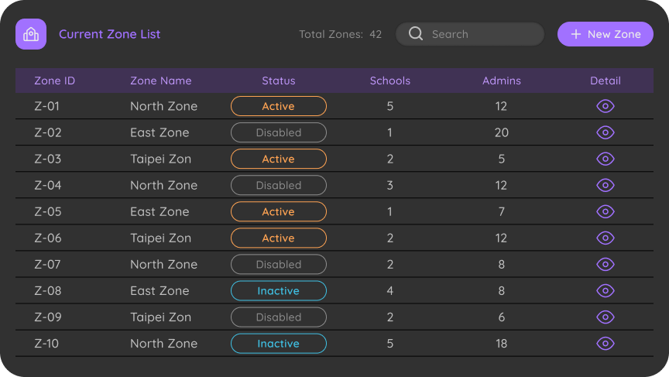Viewport: 669px width, 377px height.
Task: Click the Current Zone List title
Action: click(x=110, y=34)
